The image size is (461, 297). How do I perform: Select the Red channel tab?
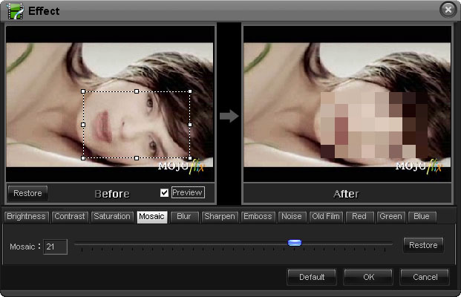pyautogui.click(x=359, y=217)
